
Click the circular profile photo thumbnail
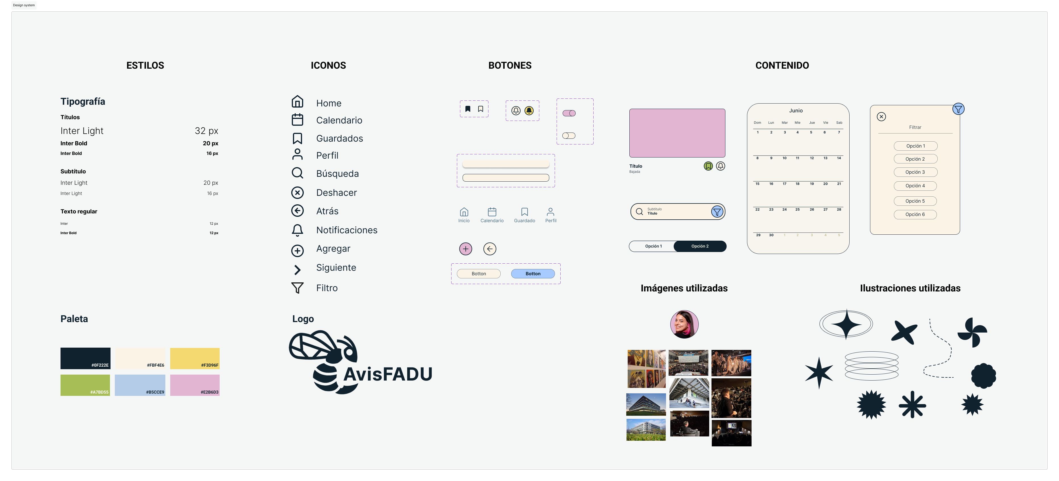[684, 324]
